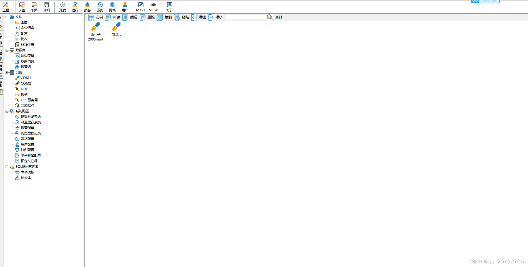Collapse the SQL访问管理器 tree node
Viewport: 528px width, 267px height.
[7, 167]
